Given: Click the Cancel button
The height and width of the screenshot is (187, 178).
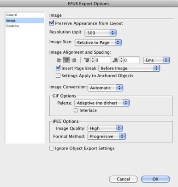Looking at the screenshot, I should 123,179.
